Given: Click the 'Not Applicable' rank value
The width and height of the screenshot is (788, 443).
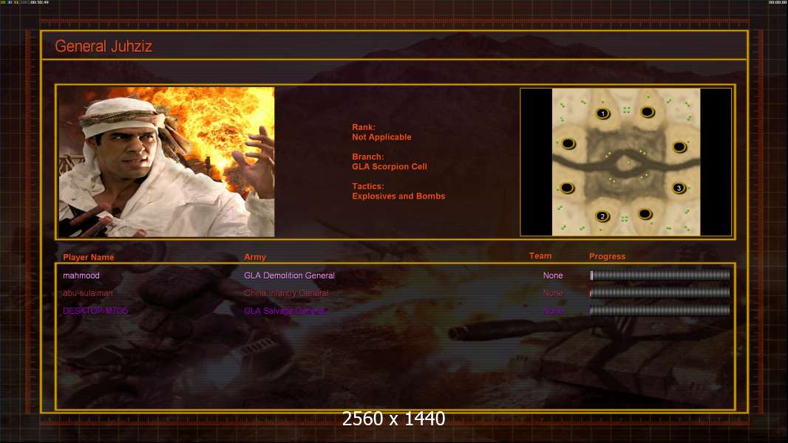Looking at the screenshot, I should 381,137.
